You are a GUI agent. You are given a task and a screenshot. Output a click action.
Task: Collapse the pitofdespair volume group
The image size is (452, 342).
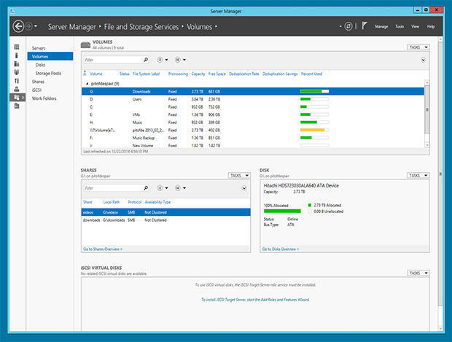(87, 84)
